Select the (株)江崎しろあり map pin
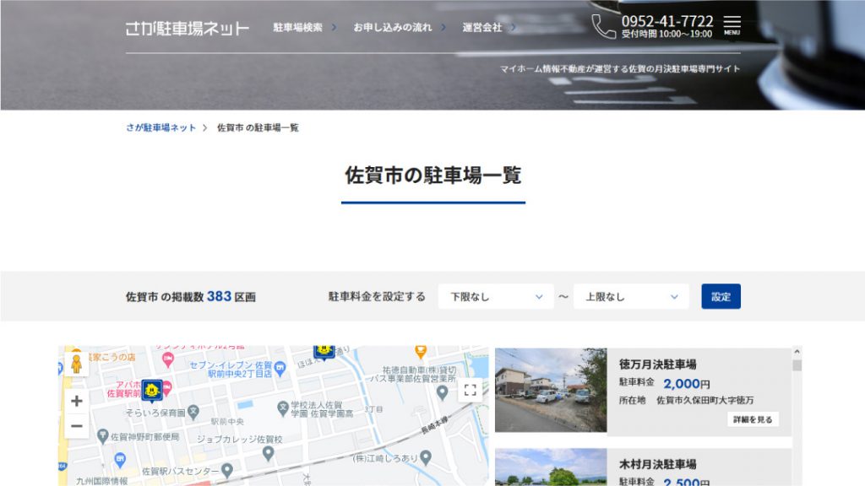Viewport: 865px width, 486px height. [x=426, y=456]
